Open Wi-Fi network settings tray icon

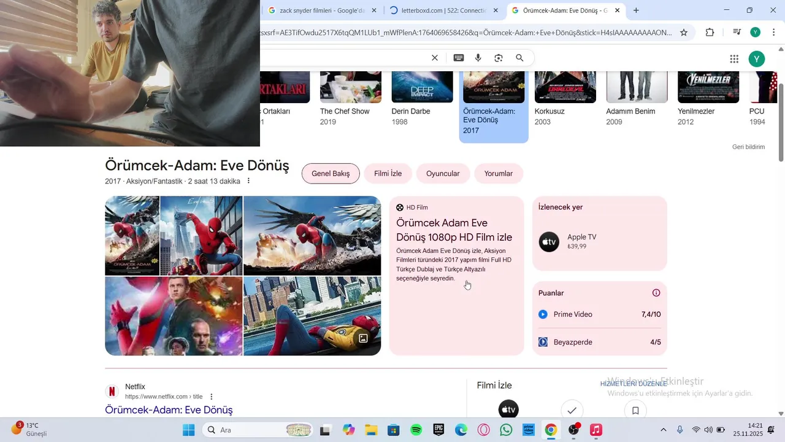(x=695, y=430)
